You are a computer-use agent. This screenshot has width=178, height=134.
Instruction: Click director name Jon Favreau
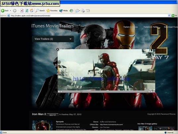105,127
